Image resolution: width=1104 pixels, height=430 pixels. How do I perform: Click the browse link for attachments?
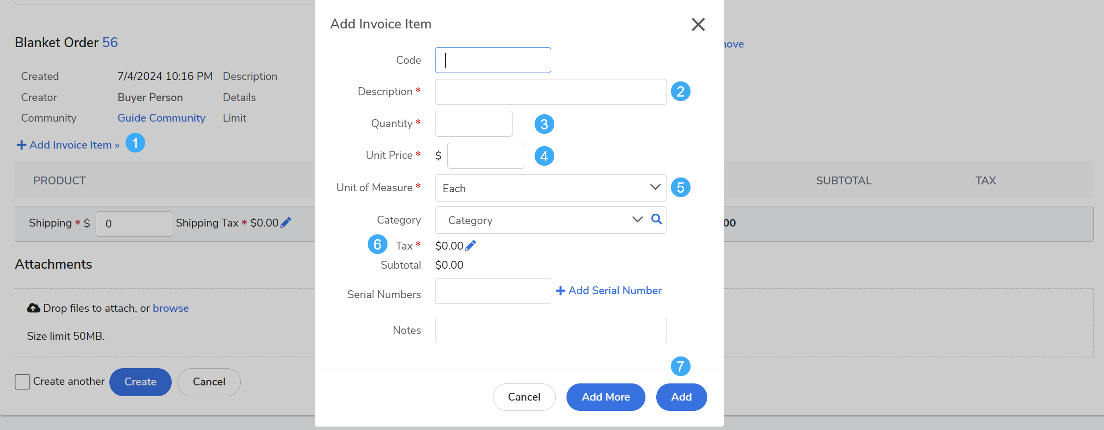click(171, 308)
